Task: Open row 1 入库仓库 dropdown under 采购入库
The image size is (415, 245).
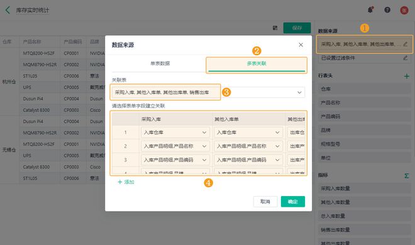Action: [x=175, y=133]
